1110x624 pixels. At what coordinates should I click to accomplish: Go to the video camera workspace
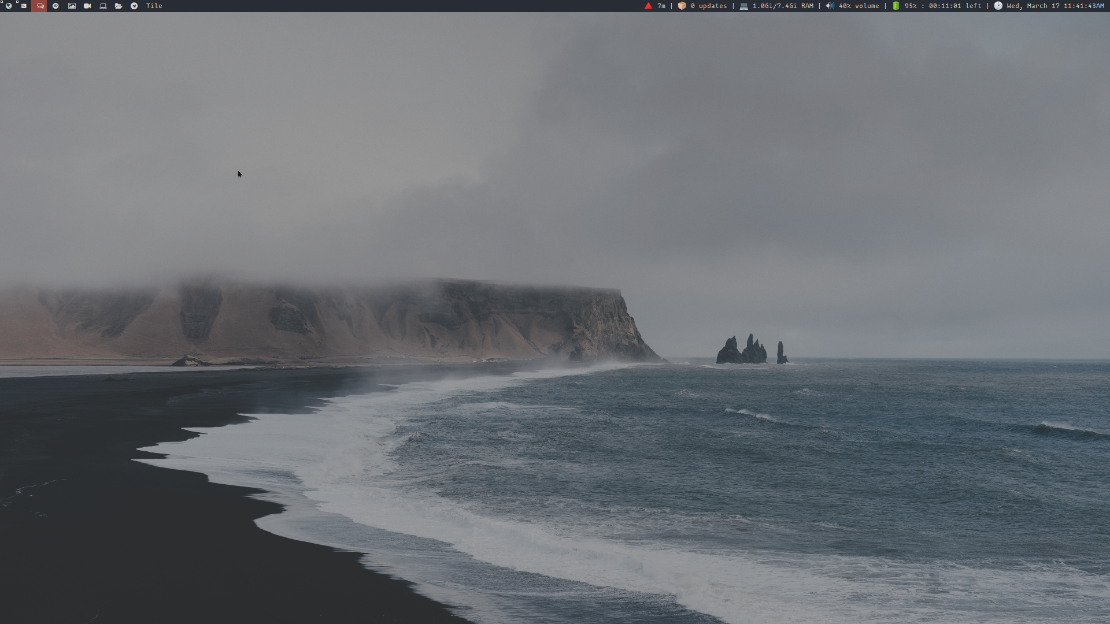(x=87, y=6)
